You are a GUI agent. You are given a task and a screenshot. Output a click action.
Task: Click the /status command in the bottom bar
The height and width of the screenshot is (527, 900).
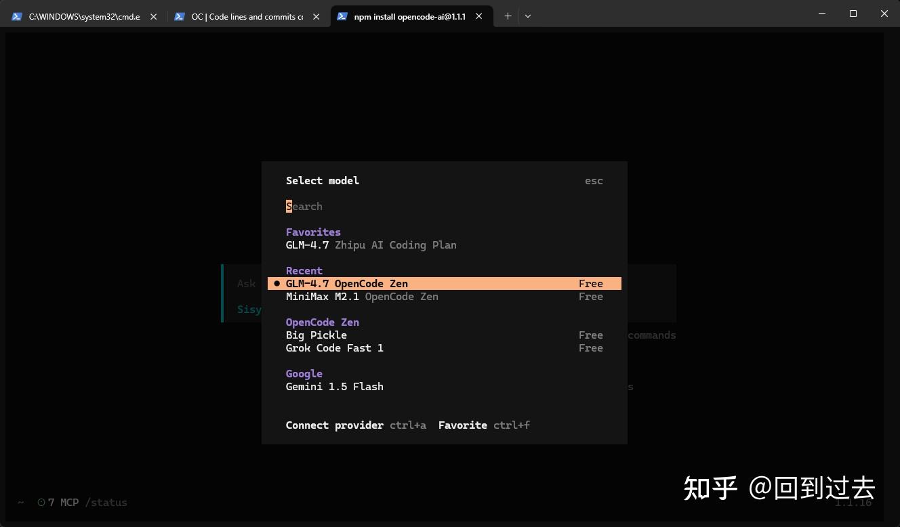pos(106,503)
